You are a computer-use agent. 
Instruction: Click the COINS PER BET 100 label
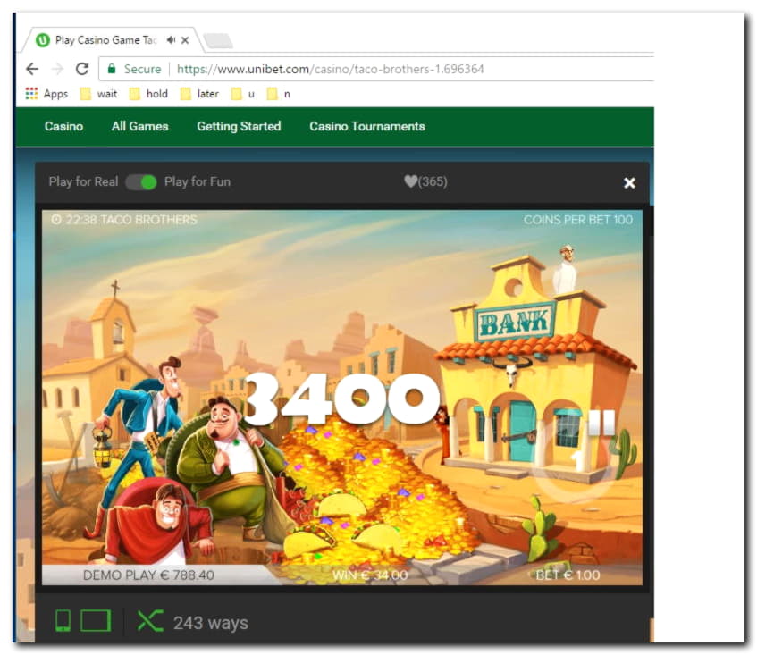(578, 220)
